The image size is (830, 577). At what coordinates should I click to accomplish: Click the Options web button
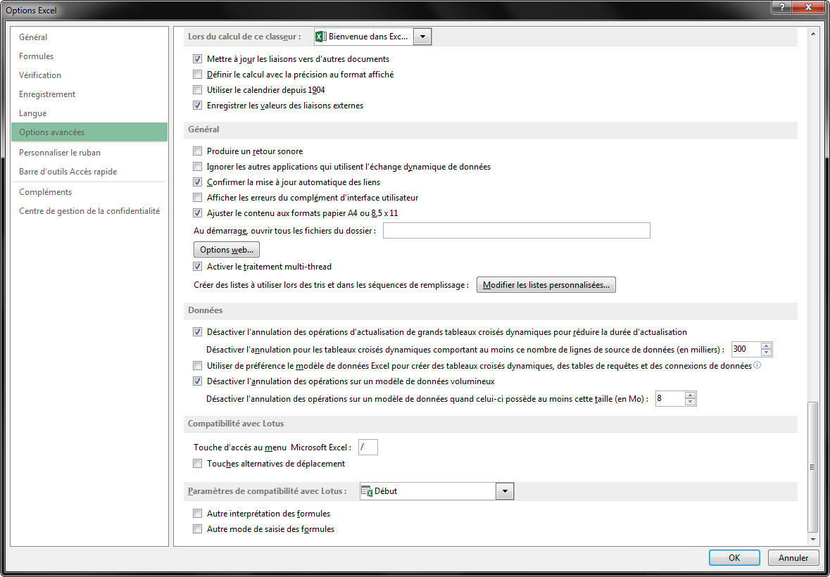227,250
